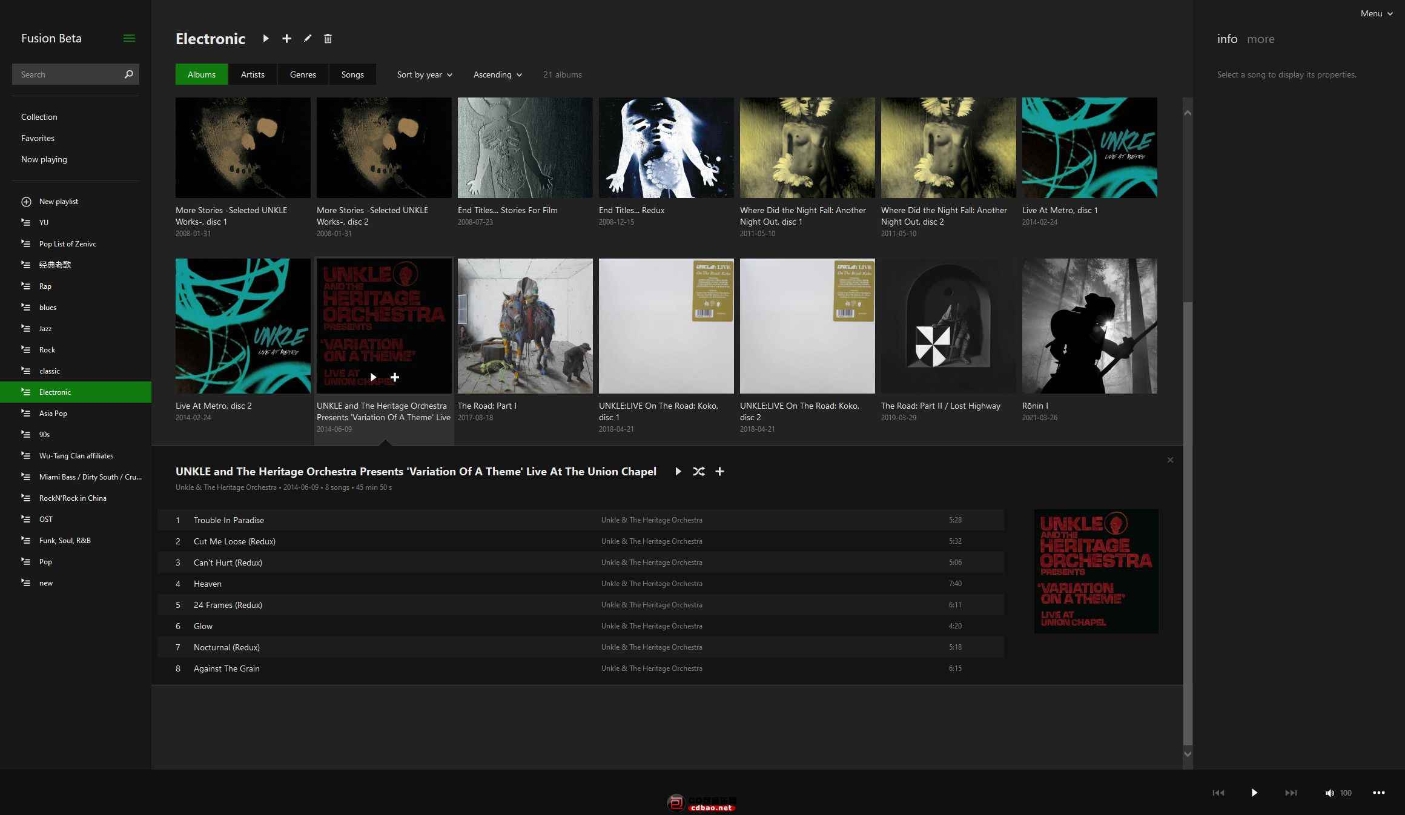
Task: Open the Menu dropdown at top right
Action: [1377, 13]
